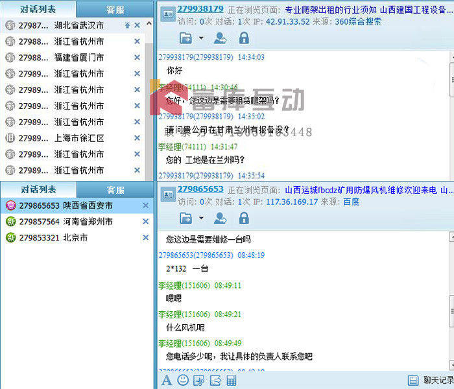This screenshot has width=454, height=389.
Task: Click visitor card avatar beside 279865653 link
Action: click(x=168, y=194)
